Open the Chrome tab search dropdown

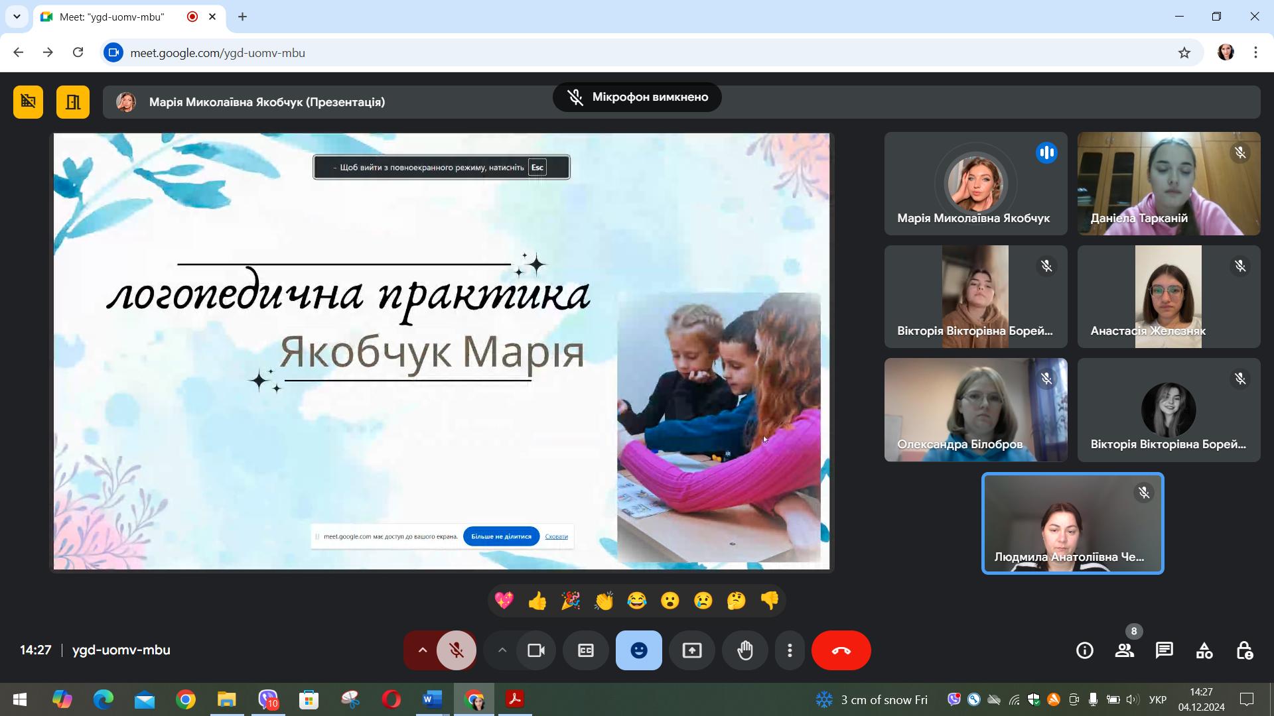(x=17, y=17)
